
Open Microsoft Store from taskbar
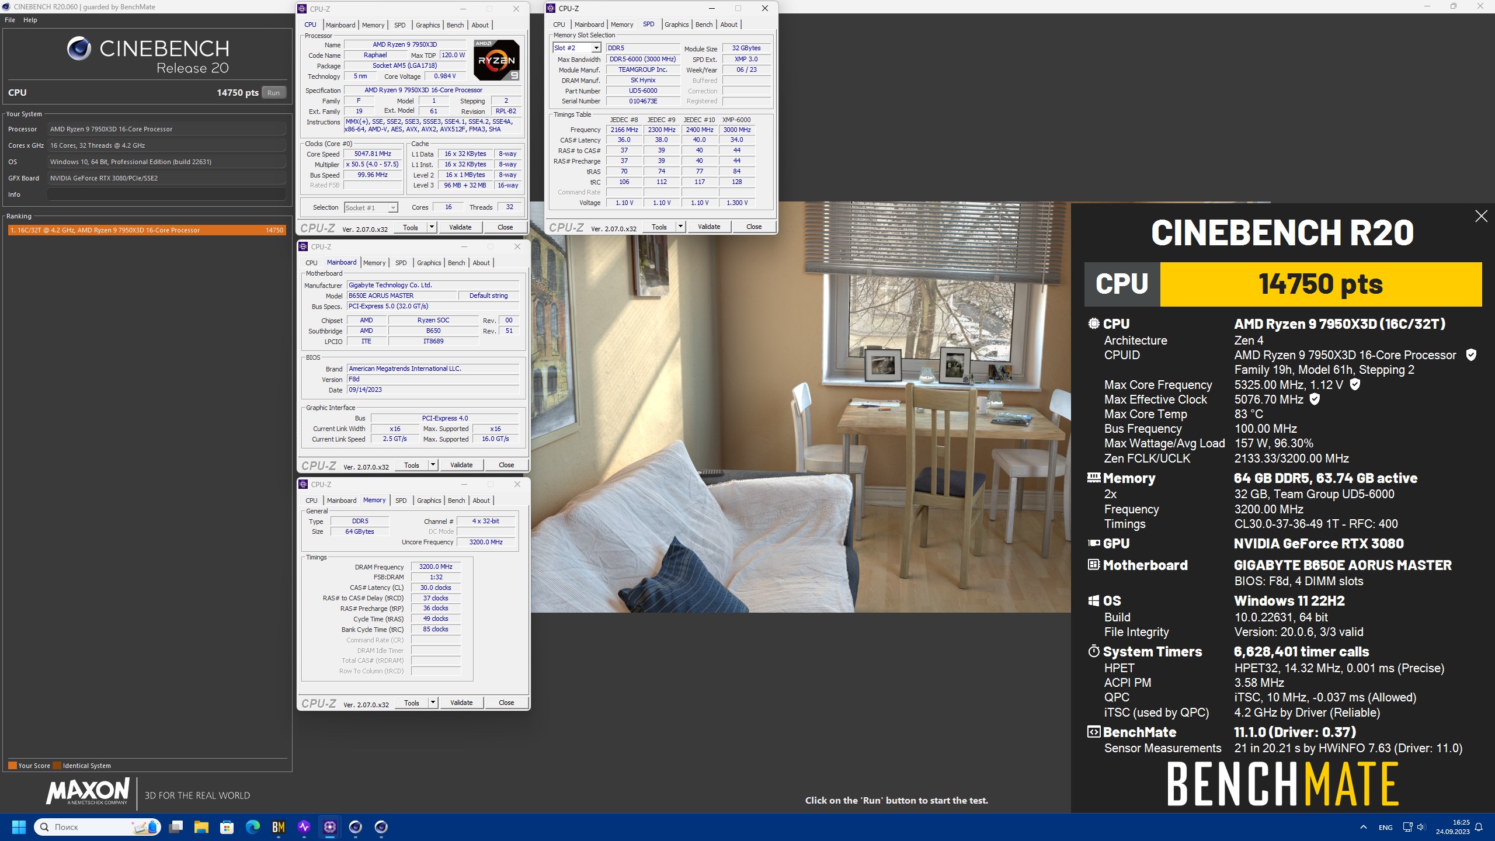point(227,827)
